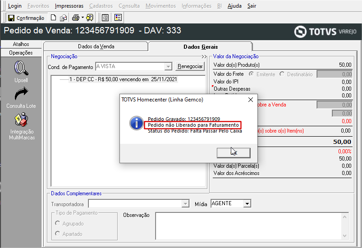Image resolution: width=362 pixels, height=248 pixels.
Task: Expand the Cond. de Pagamento dropdown
Action: [x=168, y=67]
